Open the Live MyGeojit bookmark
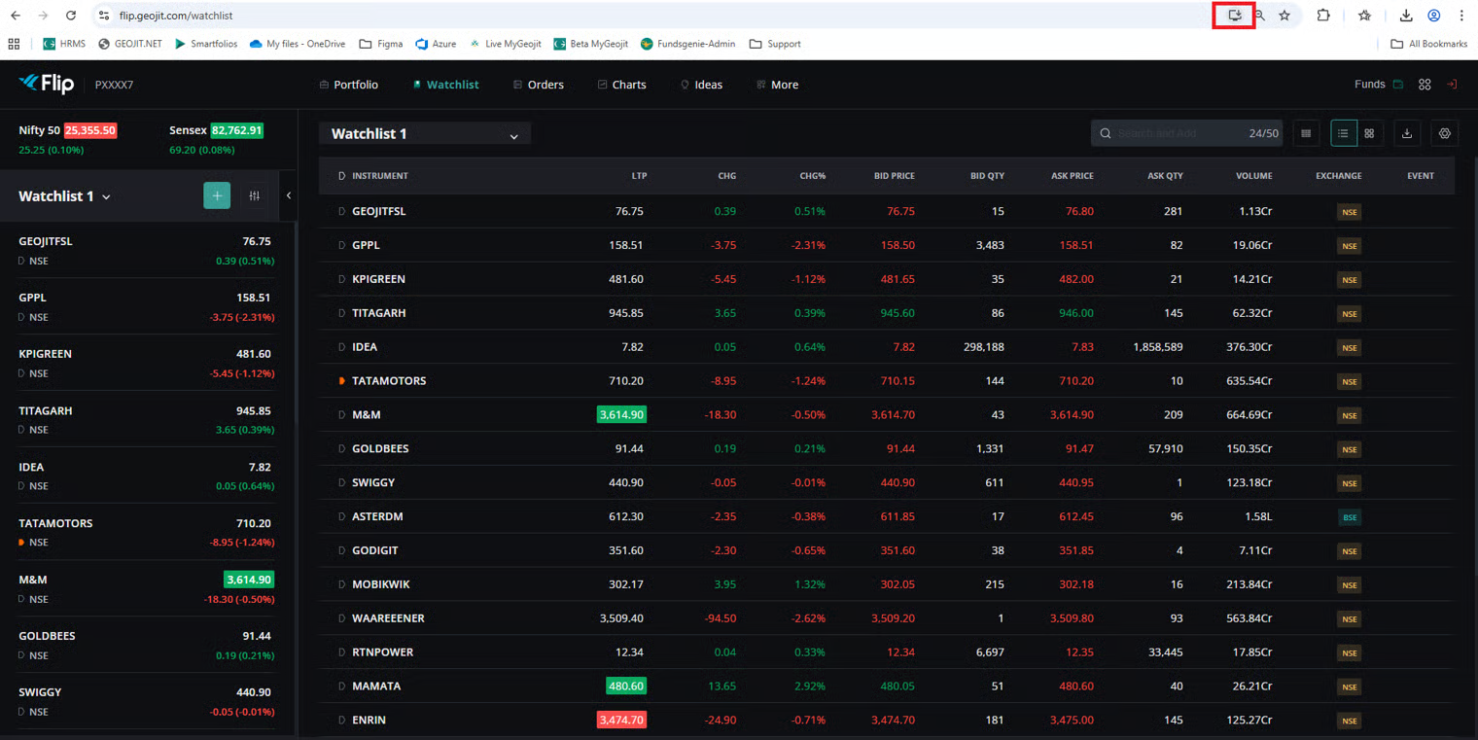This screenshot has width=1478, height=740. point(506,44)
